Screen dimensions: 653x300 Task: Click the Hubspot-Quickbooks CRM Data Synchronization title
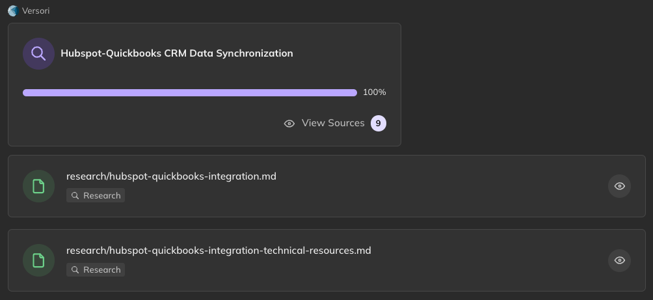click(x=176, y=53)
